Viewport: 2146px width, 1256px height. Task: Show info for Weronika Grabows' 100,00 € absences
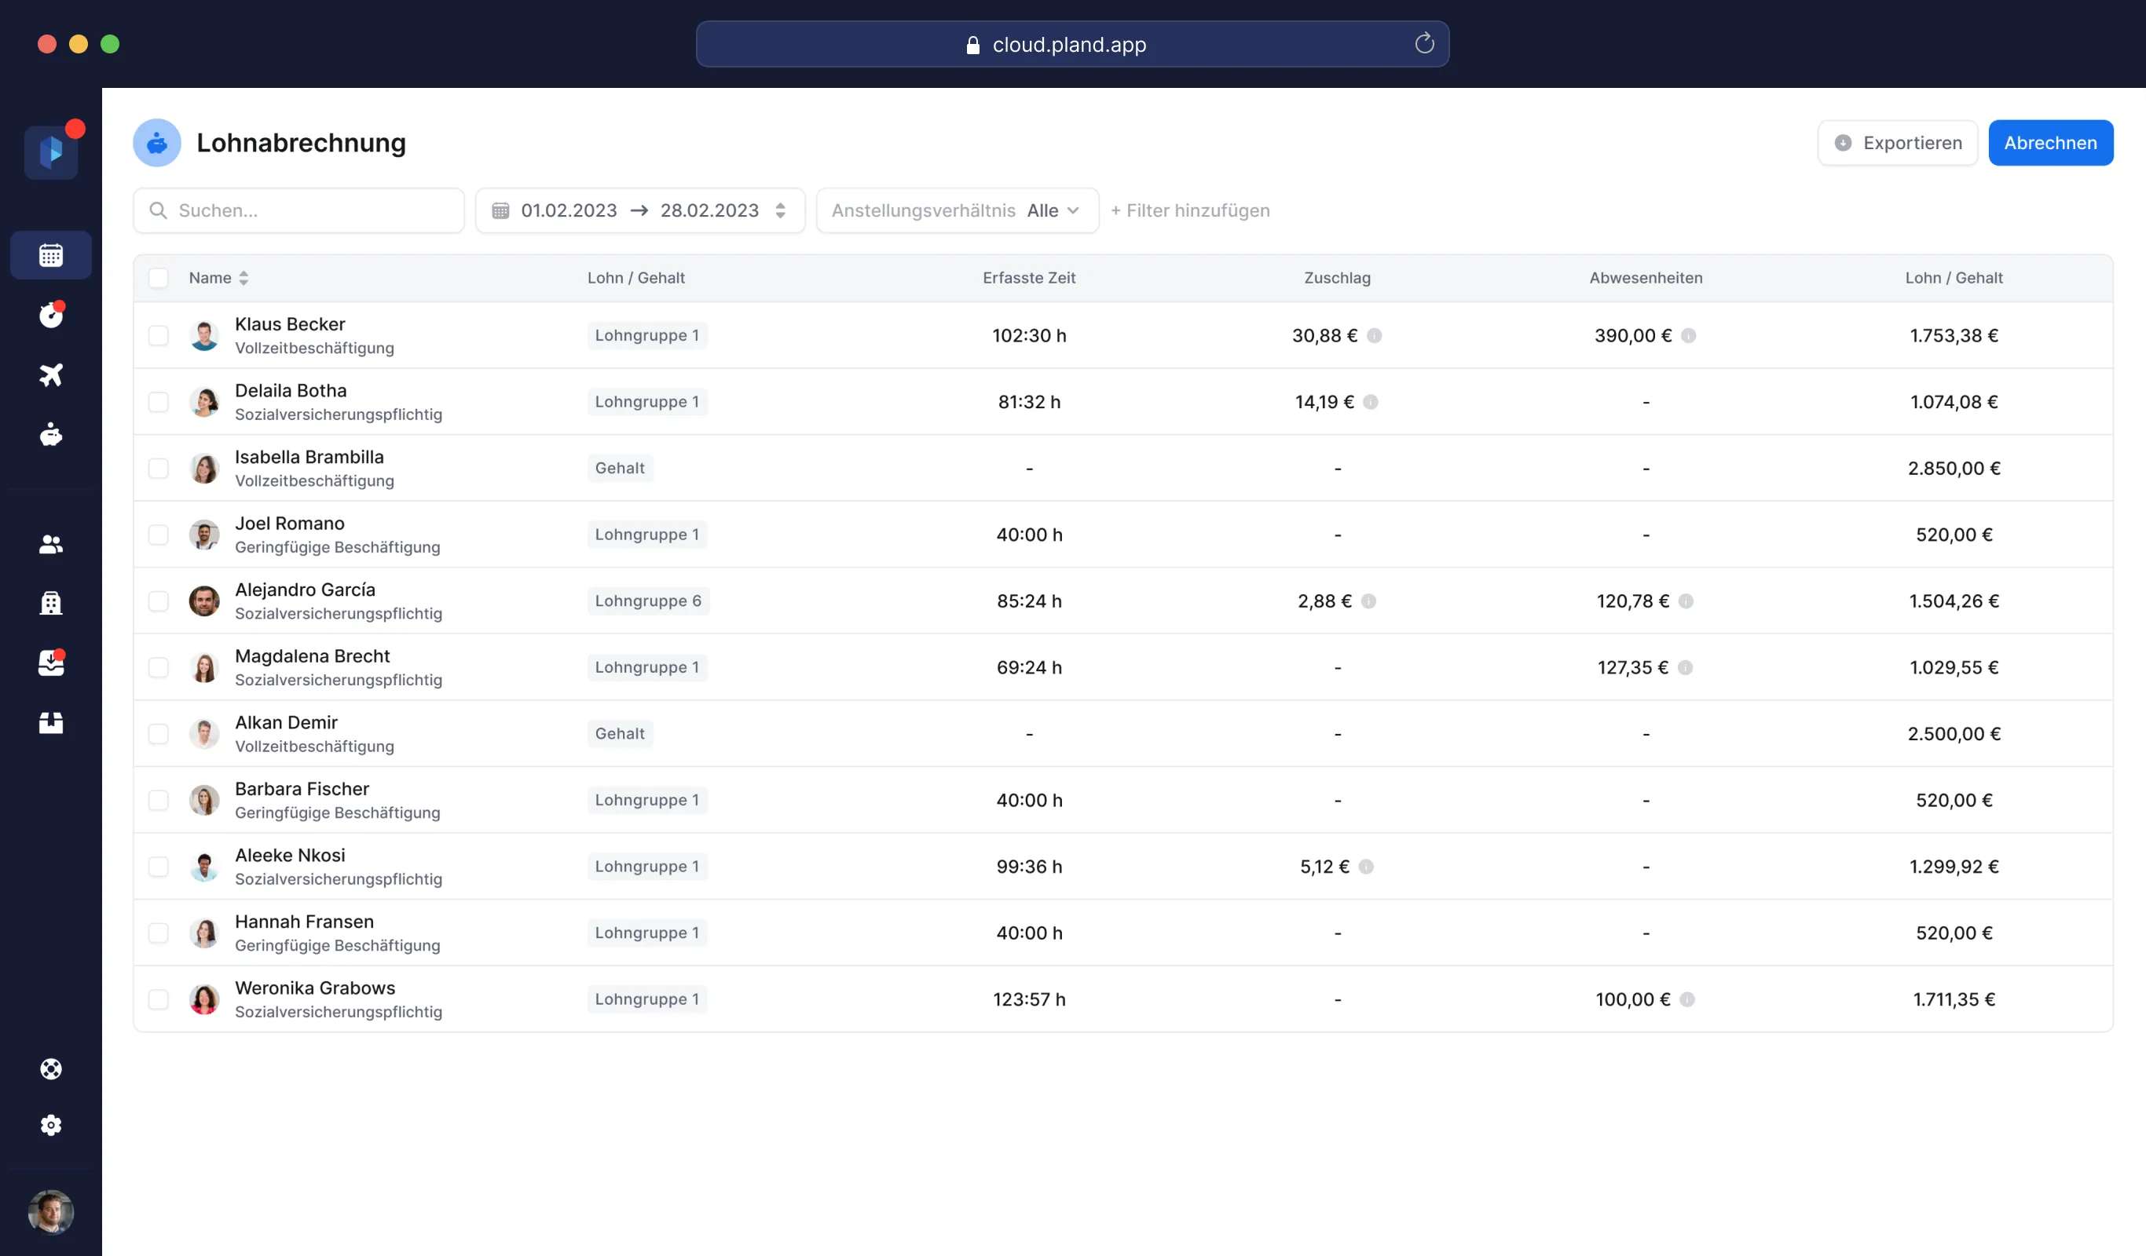click(x=1687, y=1000)
